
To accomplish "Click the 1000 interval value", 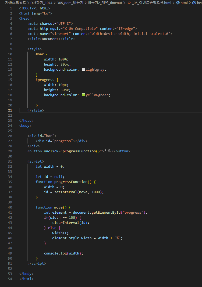I will [95, 192].
